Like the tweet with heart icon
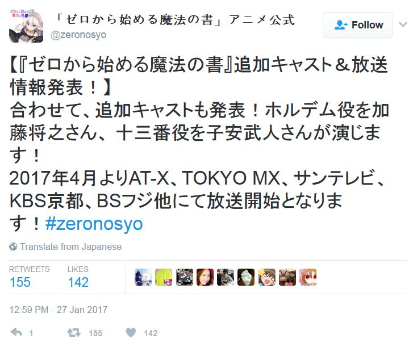 tap(131, 333)
